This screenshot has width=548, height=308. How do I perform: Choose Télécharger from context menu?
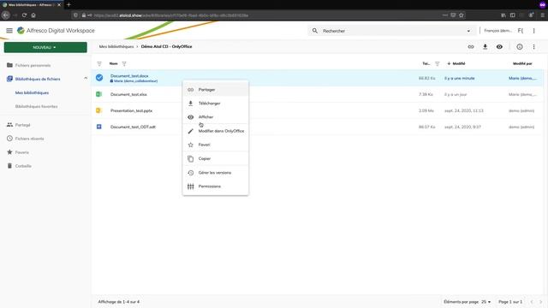(216, 104)
